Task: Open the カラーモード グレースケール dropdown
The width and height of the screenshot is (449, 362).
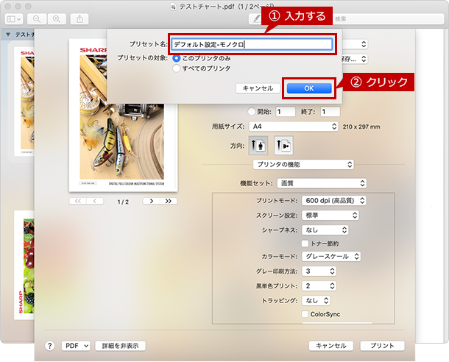Action: point(331,256)
